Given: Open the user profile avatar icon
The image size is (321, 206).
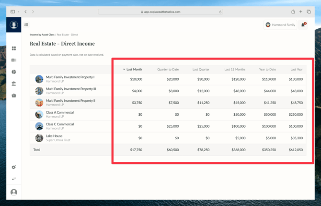Looking at the screenshot, I should (14, 192).
